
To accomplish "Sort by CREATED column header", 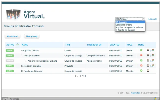I will [115, 45].
